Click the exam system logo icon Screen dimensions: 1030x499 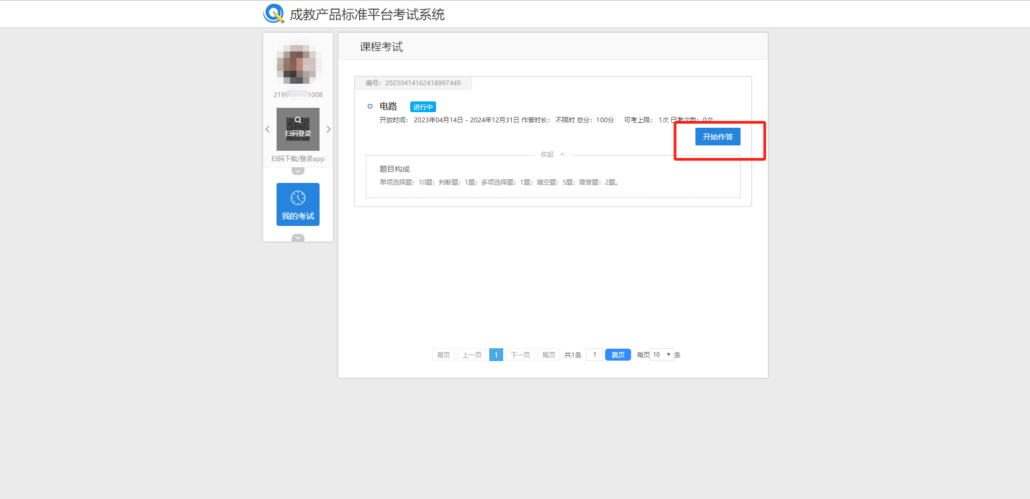tap(273, 13)
